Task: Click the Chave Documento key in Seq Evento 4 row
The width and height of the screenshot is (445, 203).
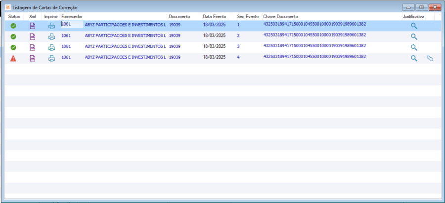Action: coord(315,56)
